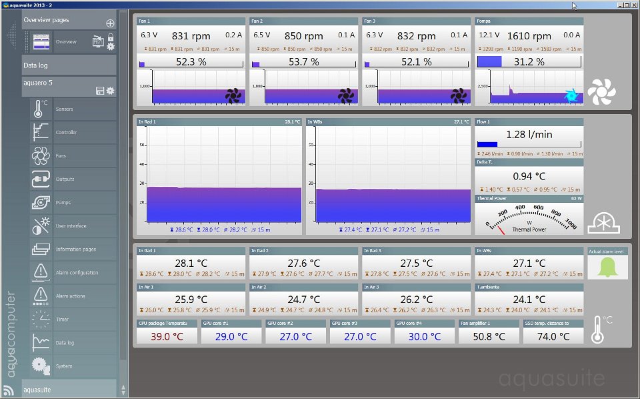Screen dimensions: 640x399
Task: Click the Delta T value 0.94 °C
Action: pos(529,176)
